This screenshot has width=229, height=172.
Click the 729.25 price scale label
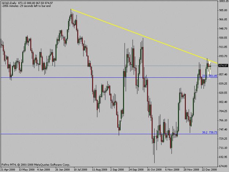pyautogui.click(x=223, y=139)
